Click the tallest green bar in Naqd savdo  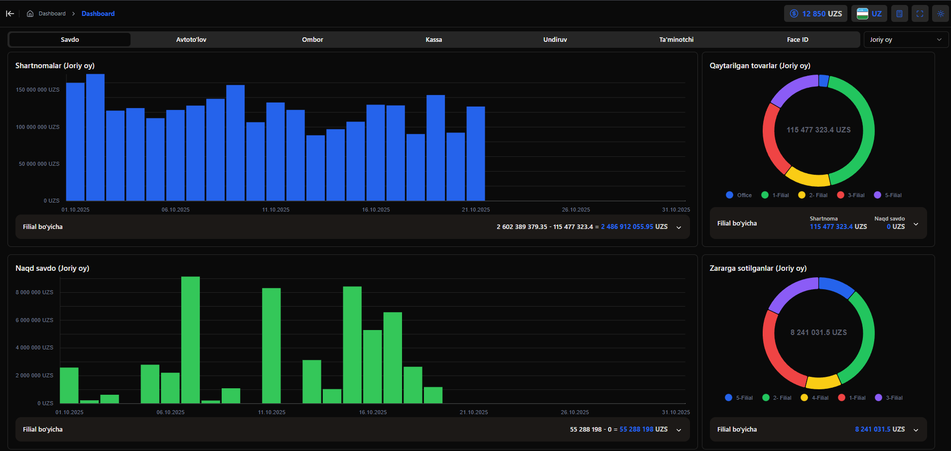[x=190, y=339]
